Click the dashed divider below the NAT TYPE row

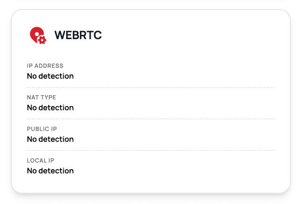pos(150,119)
